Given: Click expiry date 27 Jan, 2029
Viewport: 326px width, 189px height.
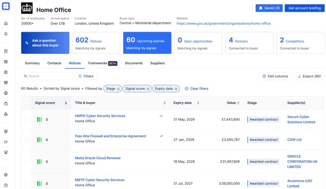Looking at the screenshot, I should point(183,140).
